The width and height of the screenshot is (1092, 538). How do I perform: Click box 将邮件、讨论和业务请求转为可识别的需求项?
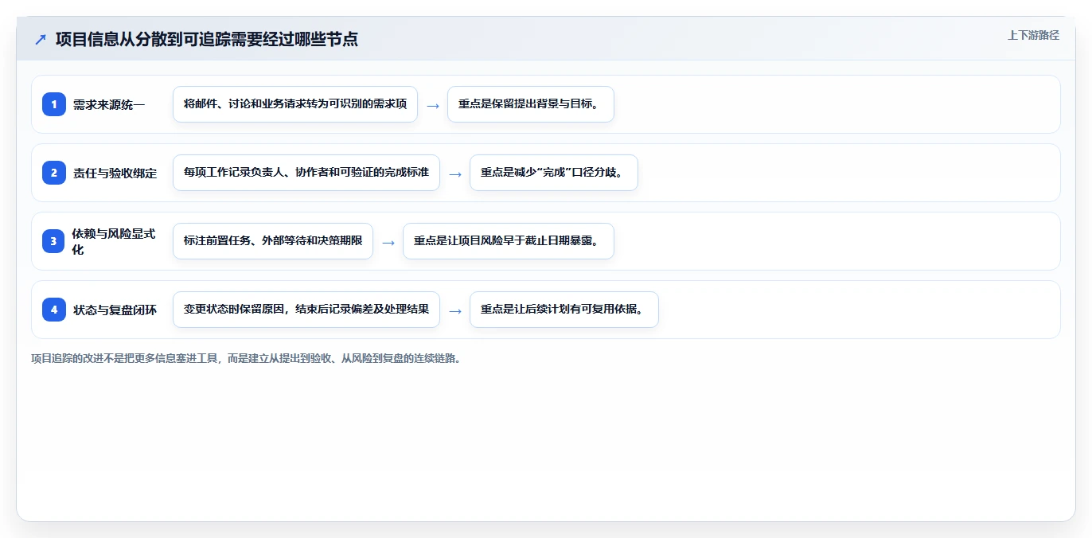(x=295, y=104)
